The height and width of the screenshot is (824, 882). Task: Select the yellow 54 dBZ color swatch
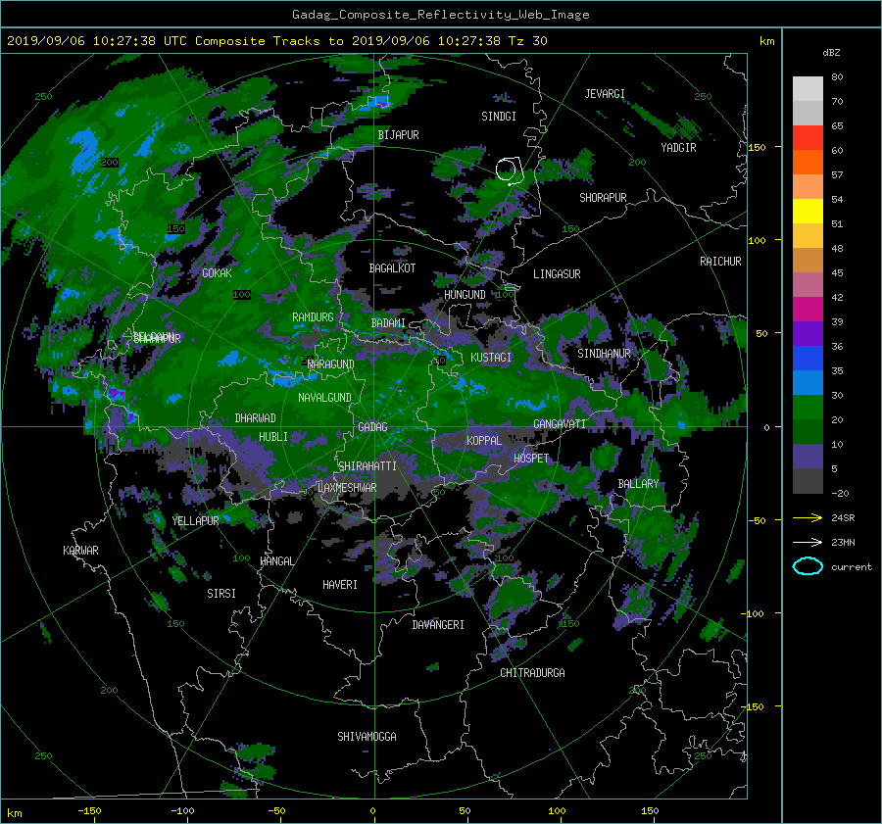pyautogui.click(x=808, y=212)
